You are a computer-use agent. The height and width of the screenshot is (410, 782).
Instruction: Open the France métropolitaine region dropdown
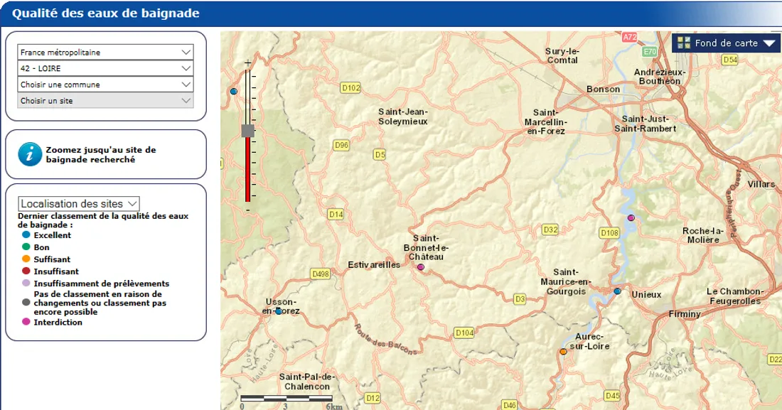105,53
